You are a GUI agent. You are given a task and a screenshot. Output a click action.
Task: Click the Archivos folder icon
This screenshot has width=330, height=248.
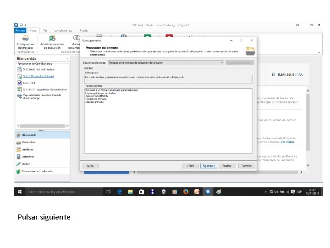pos(19,149)
